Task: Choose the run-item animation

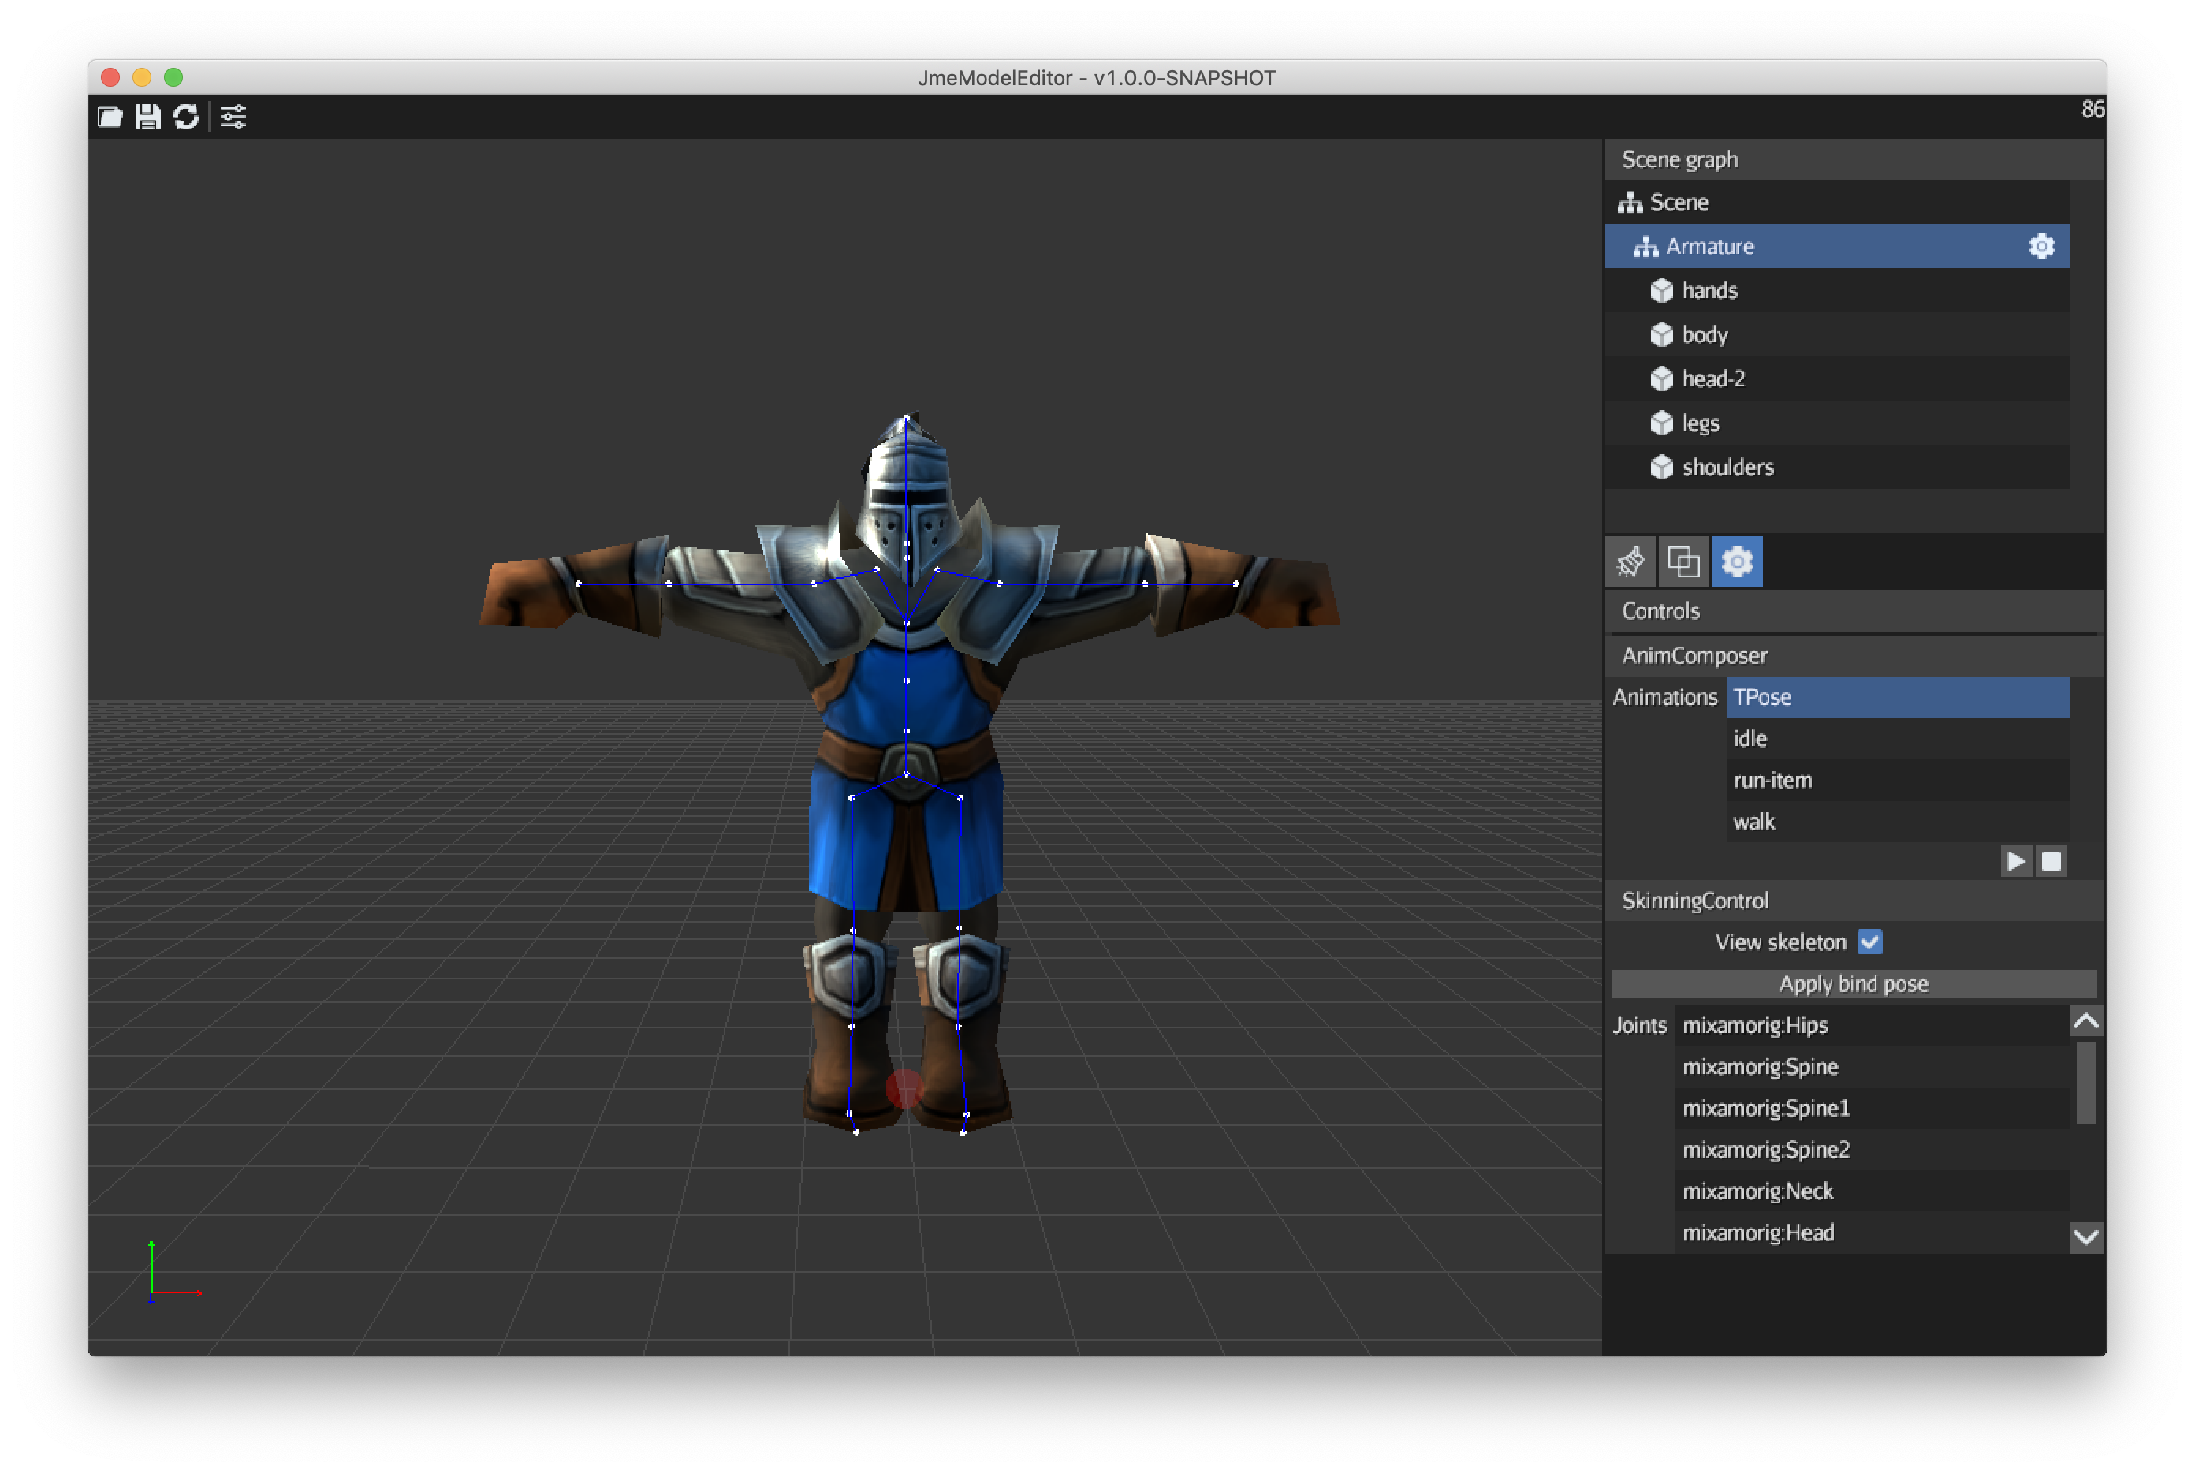Action: click(x=1772, y=780)
